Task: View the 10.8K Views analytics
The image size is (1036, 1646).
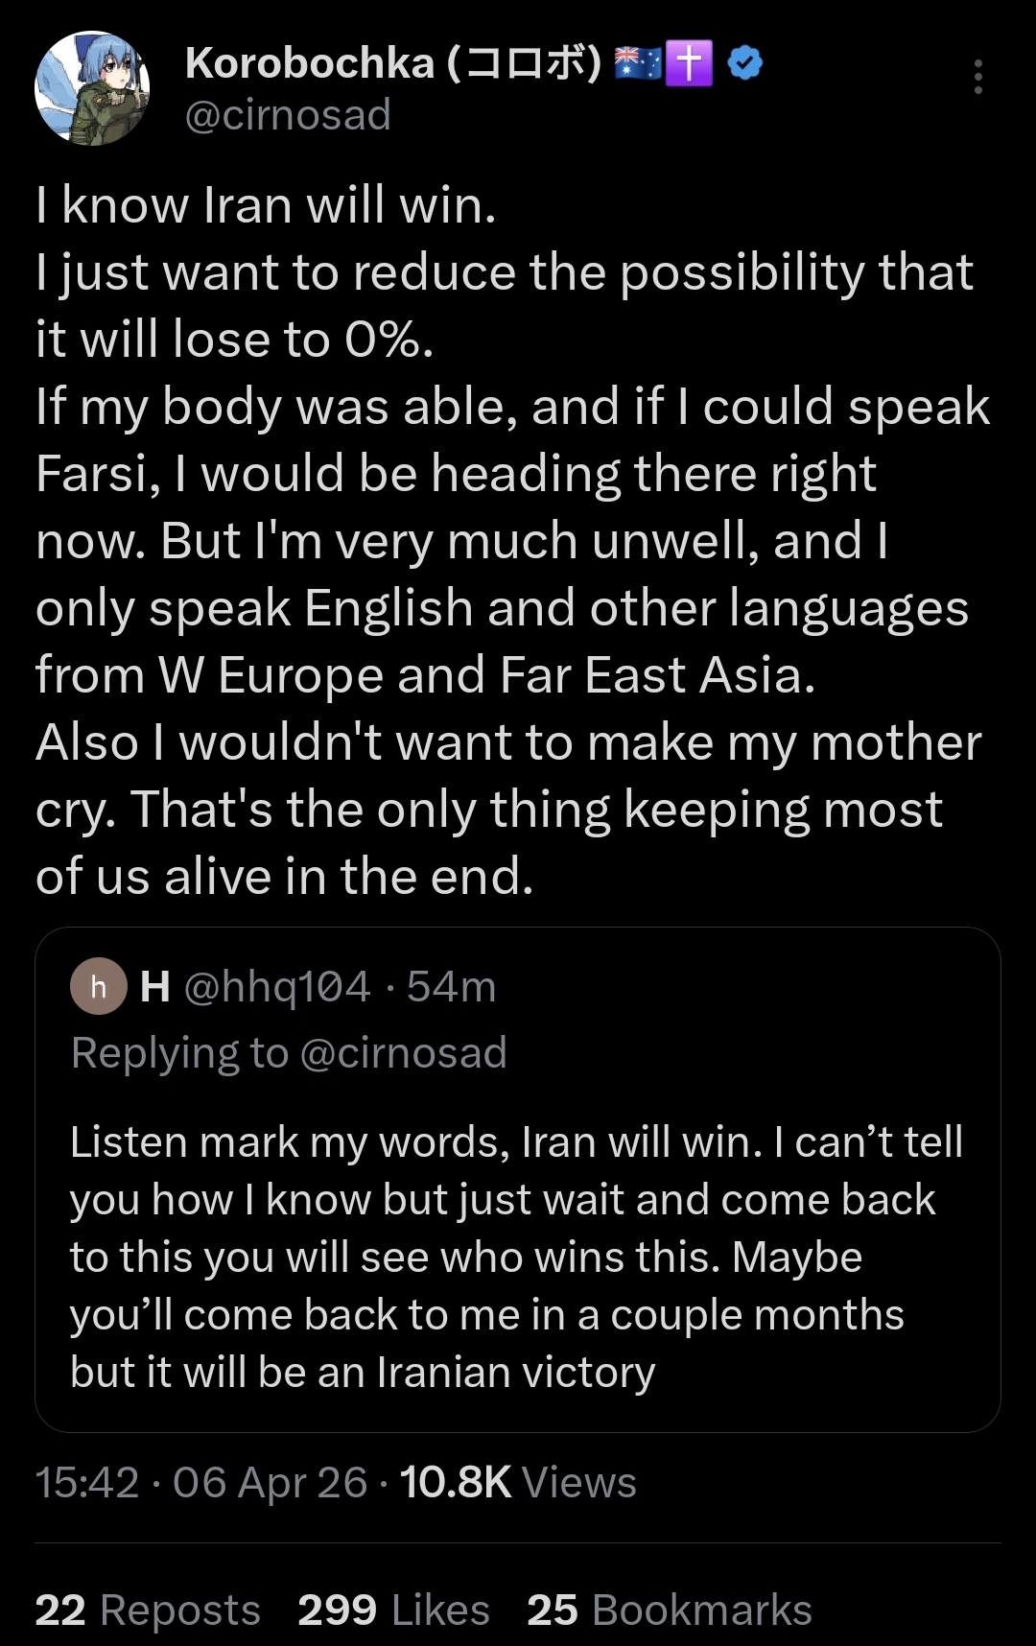Action: point(518,1482)
